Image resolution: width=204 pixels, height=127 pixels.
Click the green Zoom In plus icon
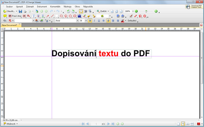[156, 11]
